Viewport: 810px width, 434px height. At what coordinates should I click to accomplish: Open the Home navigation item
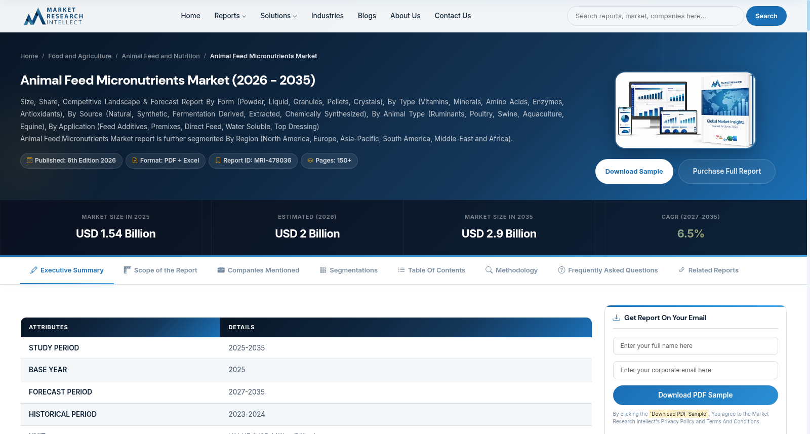[190, 16]
